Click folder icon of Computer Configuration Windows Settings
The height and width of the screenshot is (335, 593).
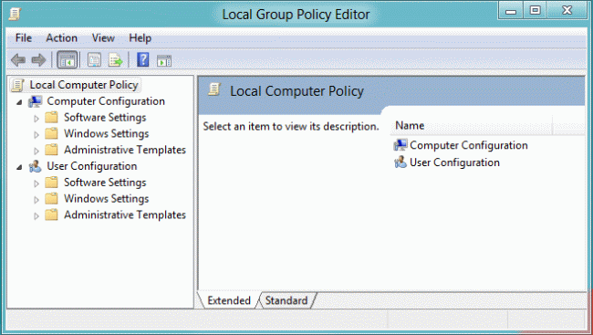click(x=51, y=133)
